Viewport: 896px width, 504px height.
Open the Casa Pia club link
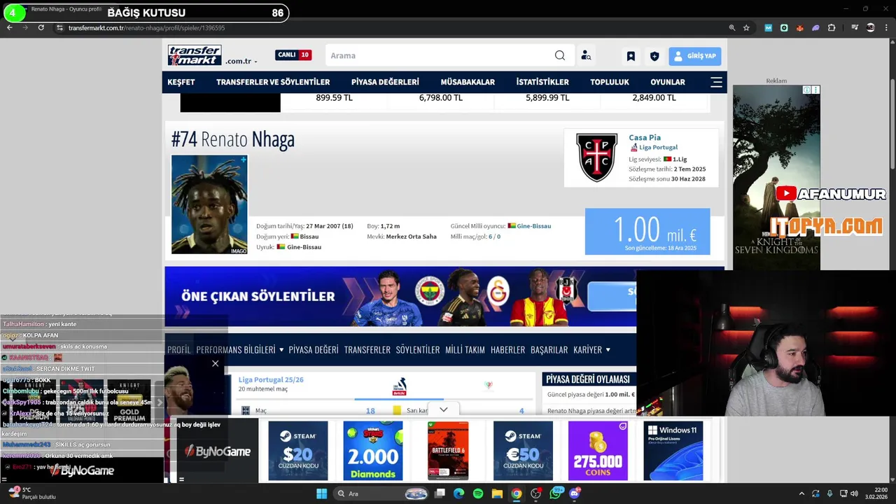[x=645, y=137]
